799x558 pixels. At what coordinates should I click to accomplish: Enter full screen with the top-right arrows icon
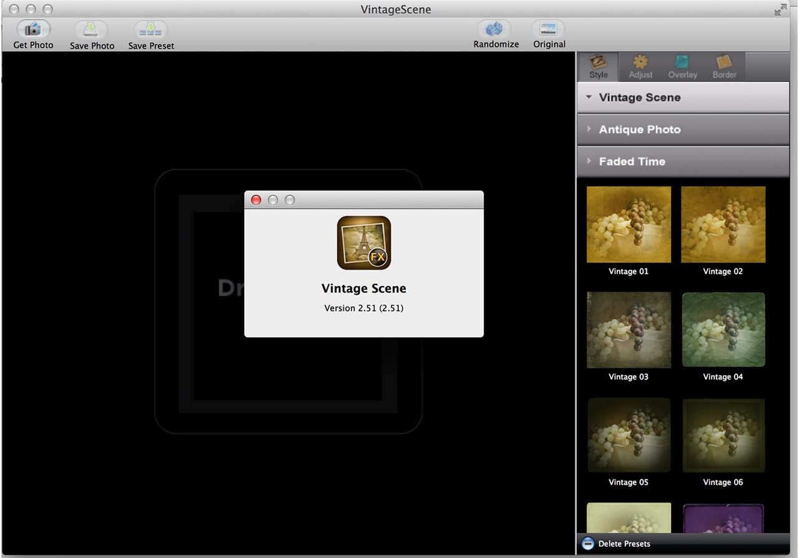coord(780,9)
